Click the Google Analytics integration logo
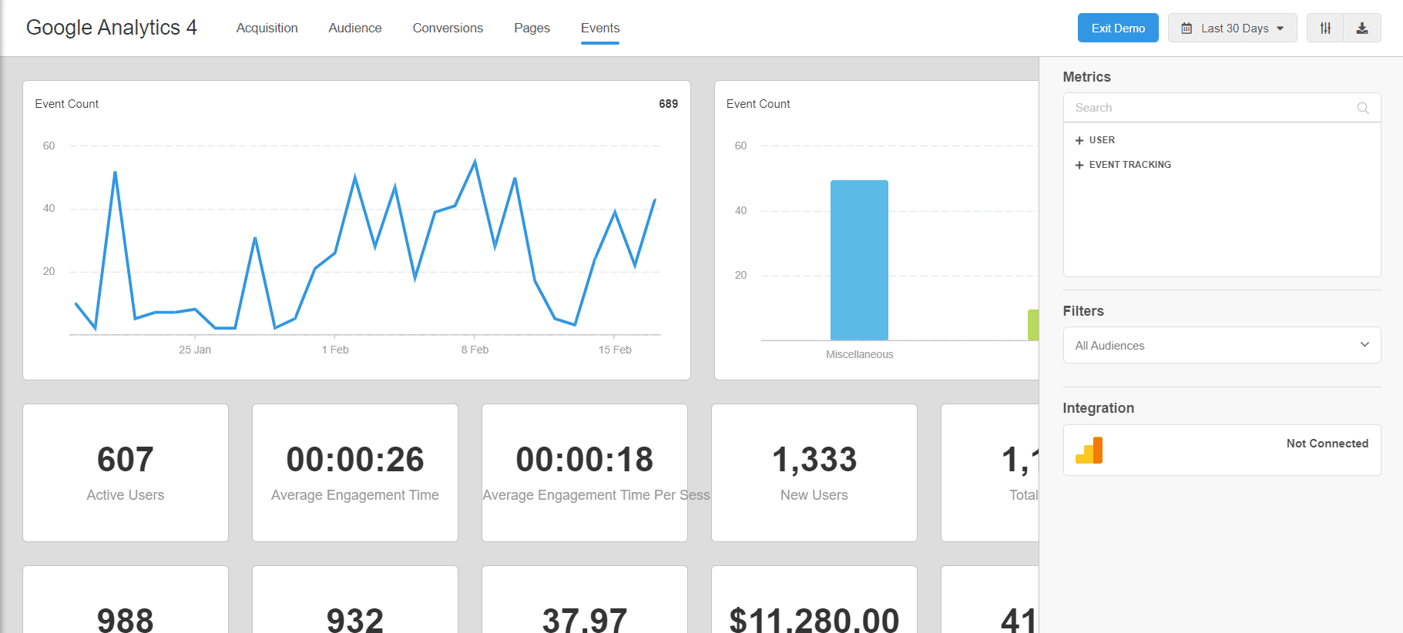The height and width of the screenshot is (633, 1403). click(x=1089, y=450)
